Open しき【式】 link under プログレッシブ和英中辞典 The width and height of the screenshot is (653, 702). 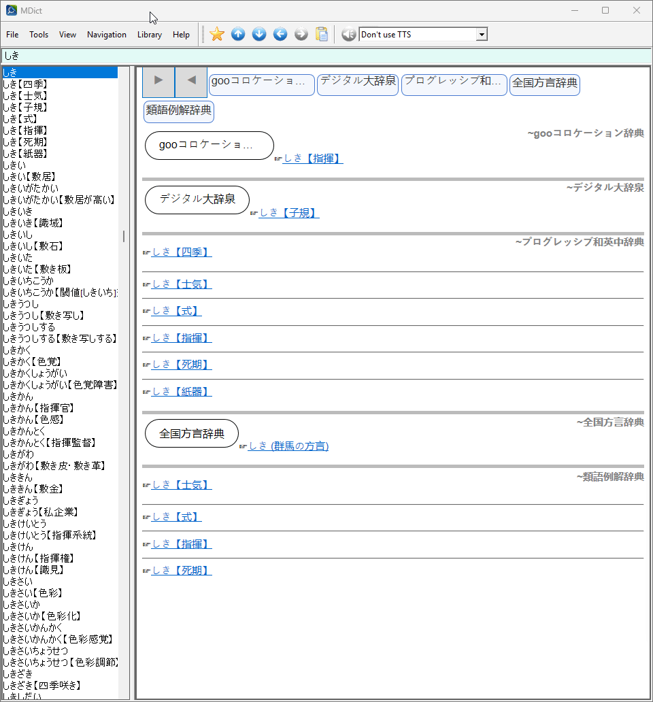(x=176, y=311)
